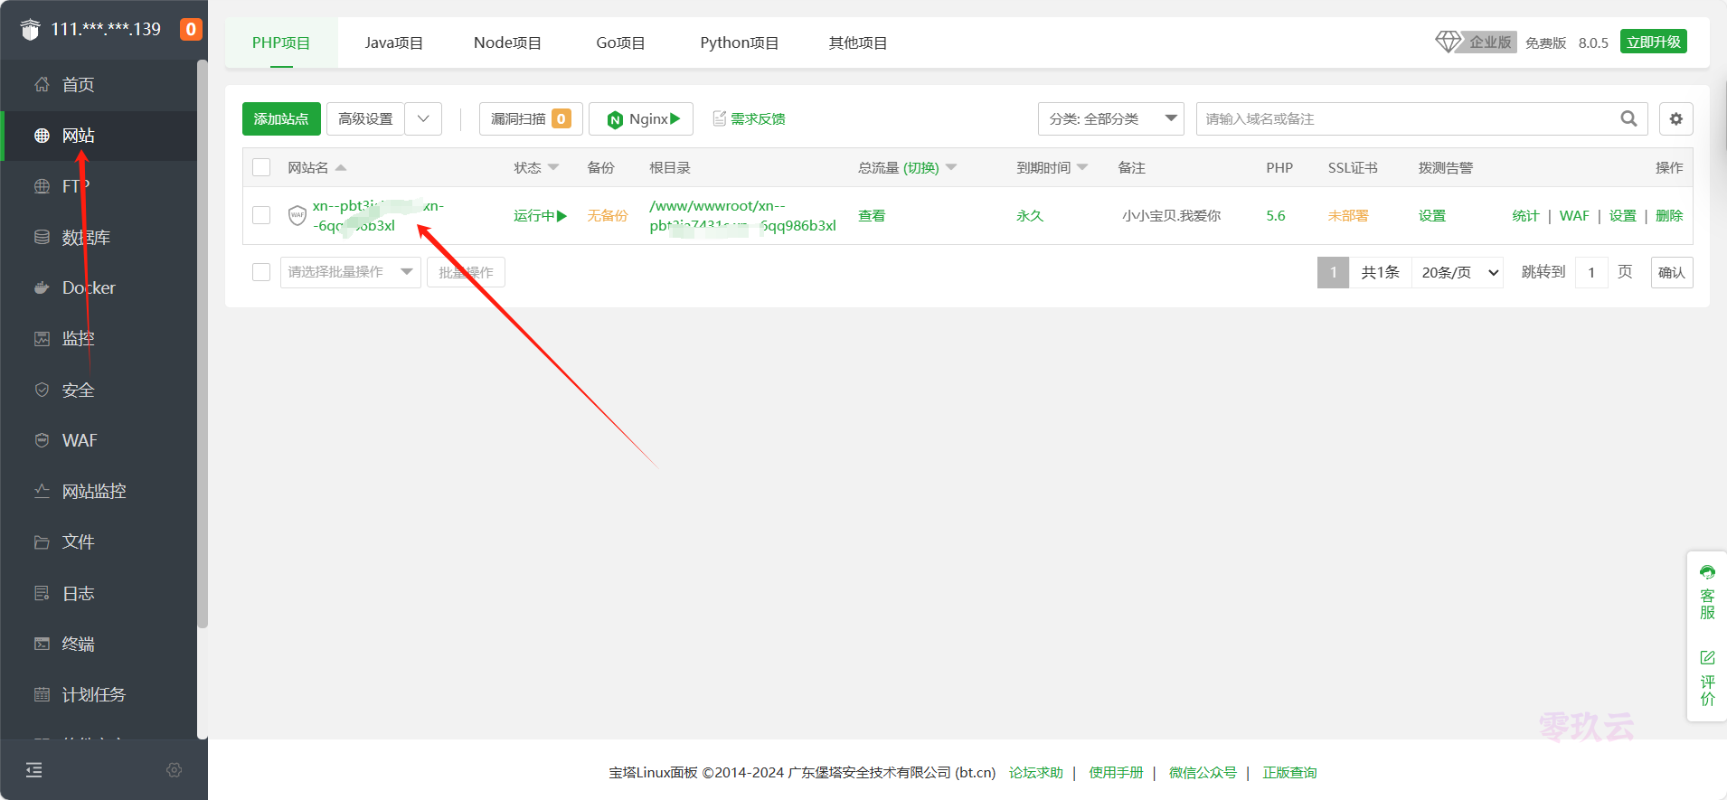1727x800 pixels.
Task: Click the 立即升级 button
Action: click(1653, 42)
